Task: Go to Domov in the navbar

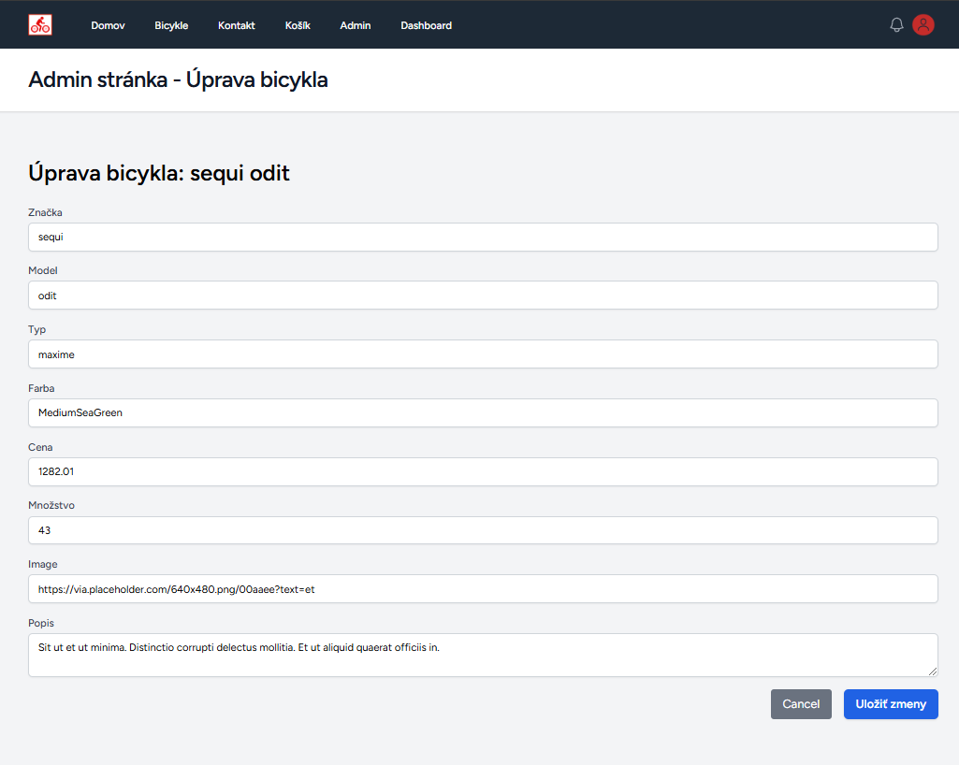Action: pos(108,25)
